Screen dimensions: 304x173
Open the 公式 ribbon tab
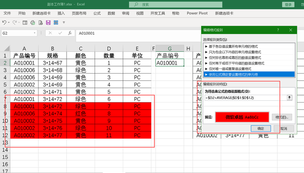pos(97,13)
